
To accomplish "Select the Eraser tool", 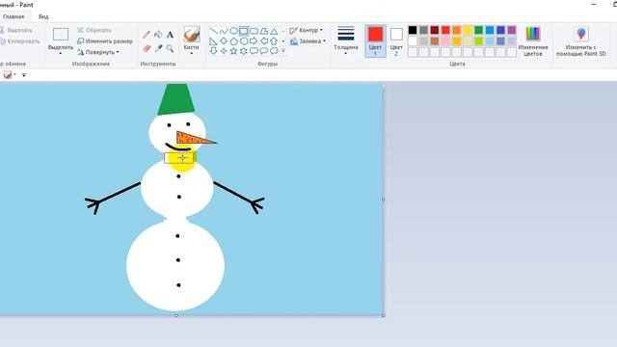I will point(147,48).
